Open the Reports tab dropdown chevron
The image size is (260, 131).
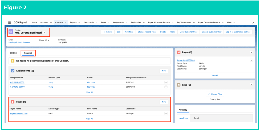click(x=79, y=22)
